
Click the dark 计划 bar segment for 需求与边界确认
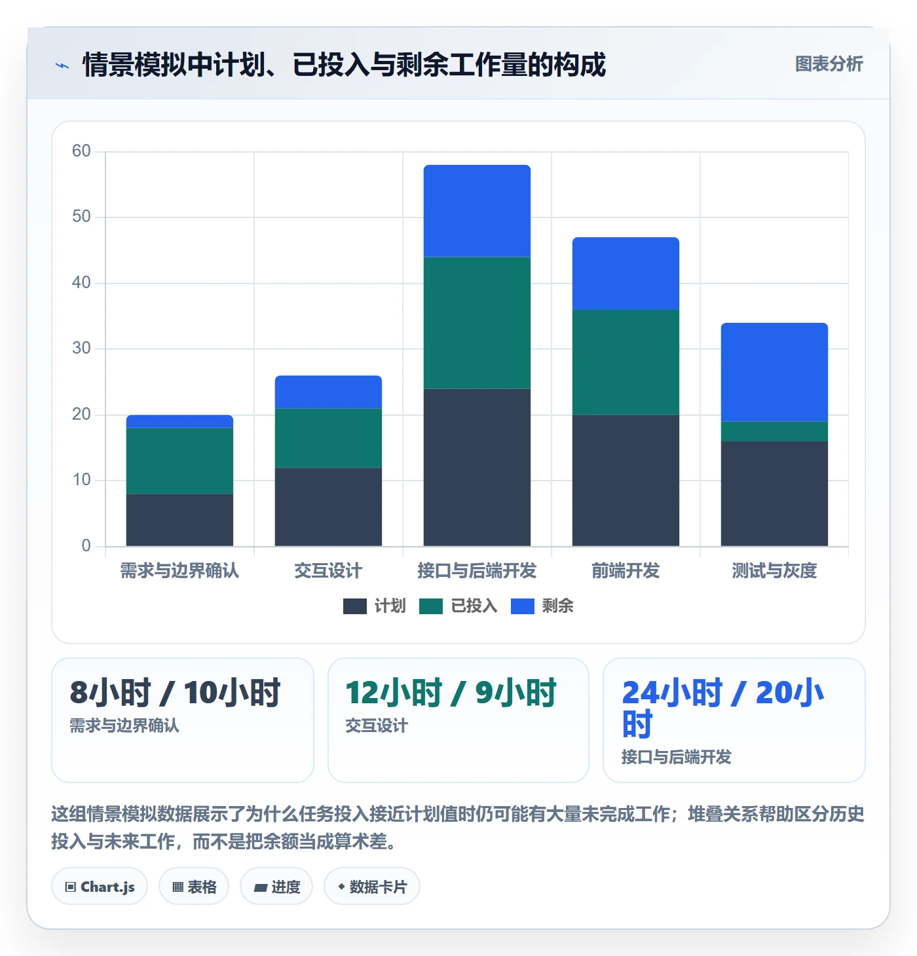[179, 520]
